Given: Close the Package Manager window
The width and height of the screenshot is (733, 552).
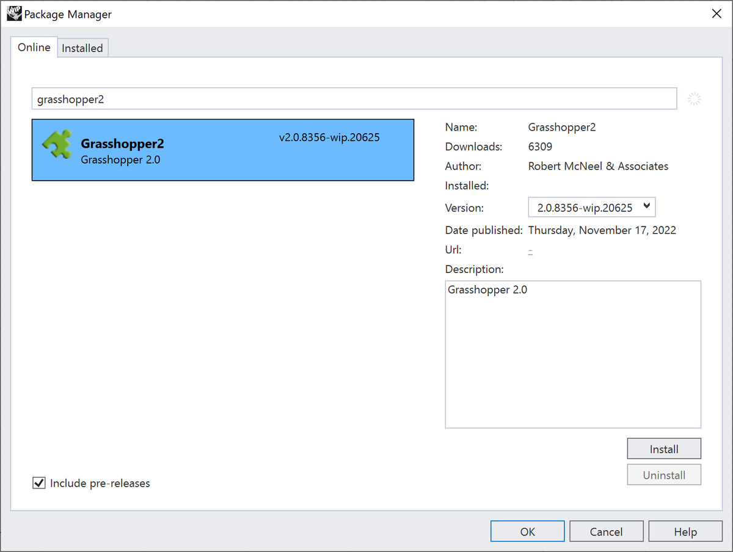Looking at the screenshot, I should pyautogui.click(x=717, y=13).
